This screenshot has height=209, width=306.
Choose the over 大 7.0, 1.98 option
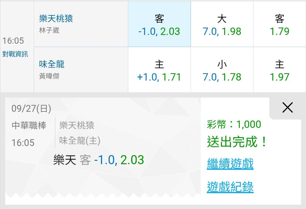pos(222,24)
